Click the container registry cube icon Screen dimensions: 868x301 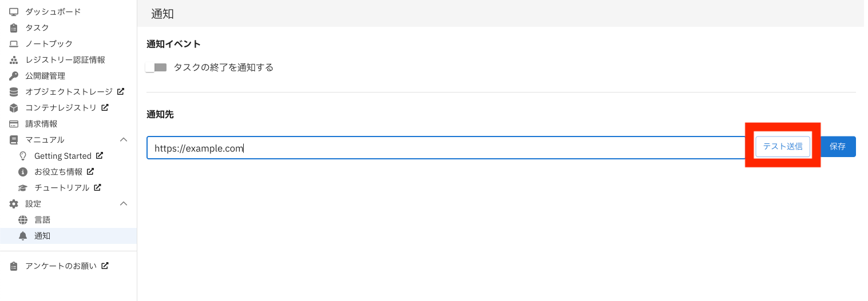(14, 108)
